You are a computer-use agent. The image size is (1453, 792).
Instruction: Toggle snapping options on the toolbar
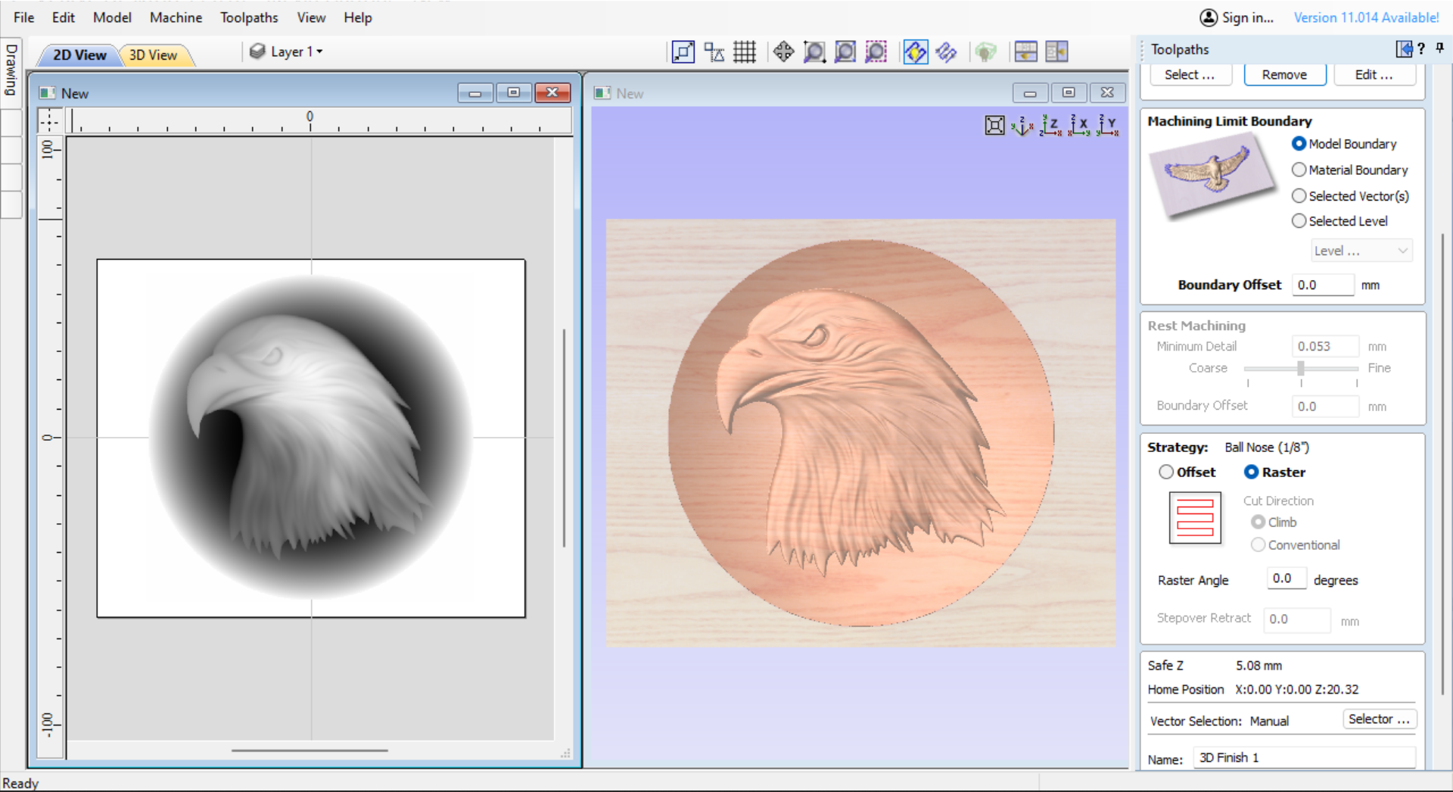click(714, 51)
